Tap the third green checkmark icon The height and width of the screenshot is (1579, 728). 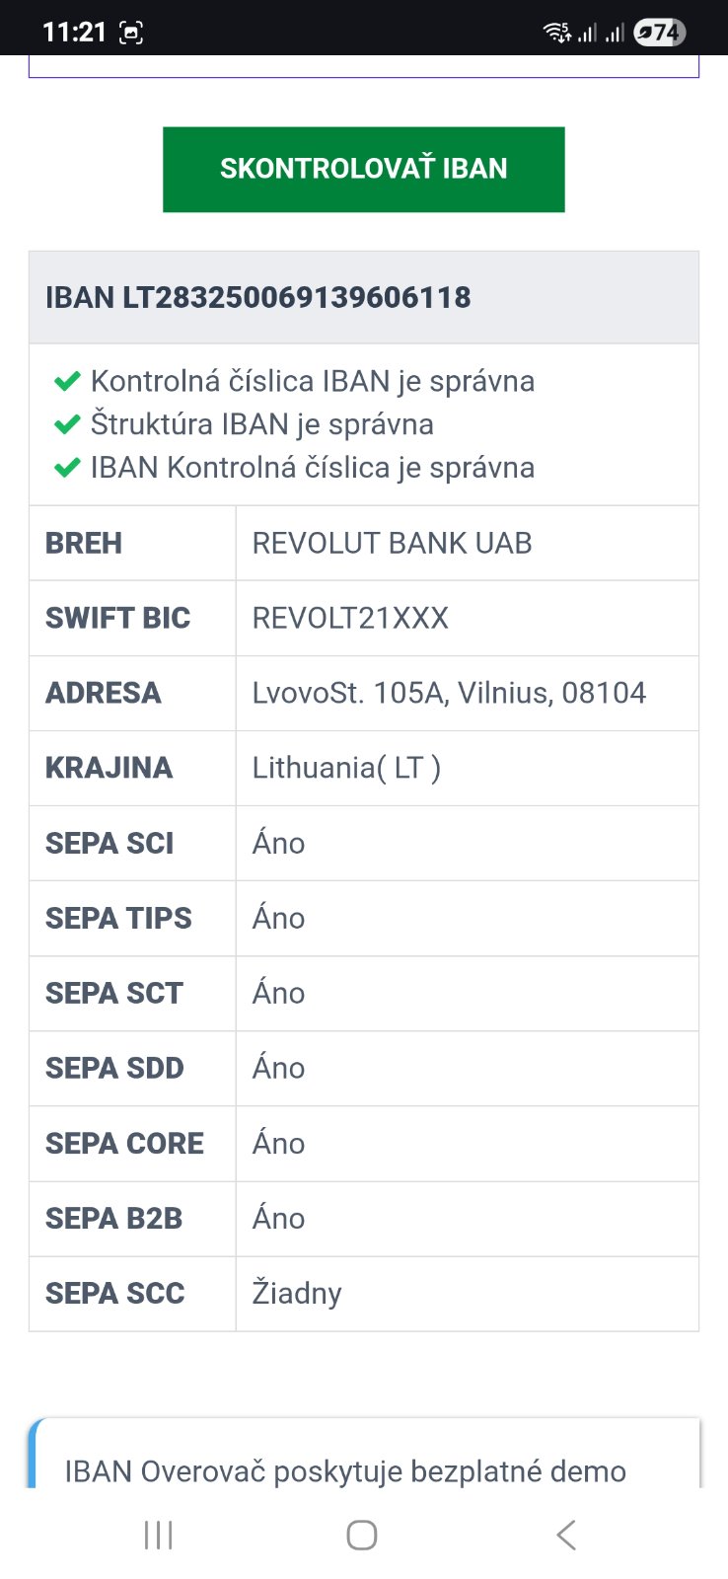[67, 468]
